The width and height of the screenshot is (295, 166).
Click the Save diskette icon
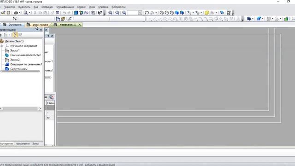8,13
